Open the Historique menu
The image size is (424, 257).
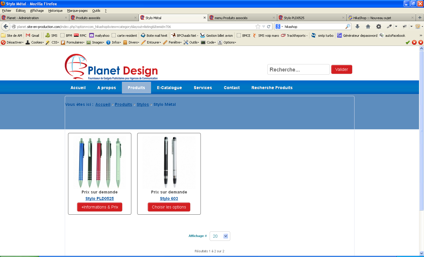(55, 11)
